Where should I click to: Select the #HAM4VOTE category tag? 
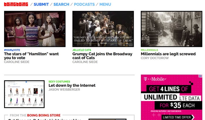coord(12,50)
